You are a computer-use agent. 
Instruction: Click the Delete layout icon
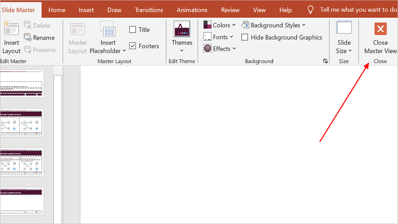click(27, 25)
